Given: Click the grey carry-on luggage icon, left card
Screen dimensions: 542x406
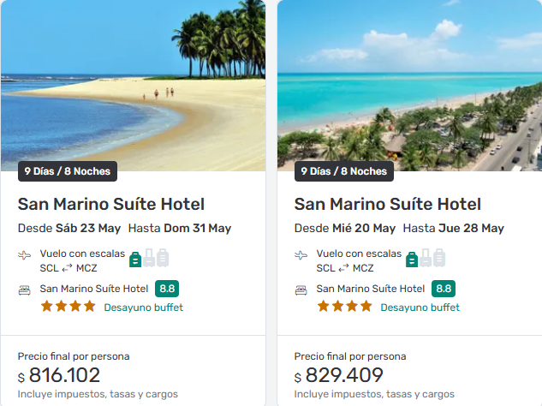Looking at the screenshot, I should point(149,258).
